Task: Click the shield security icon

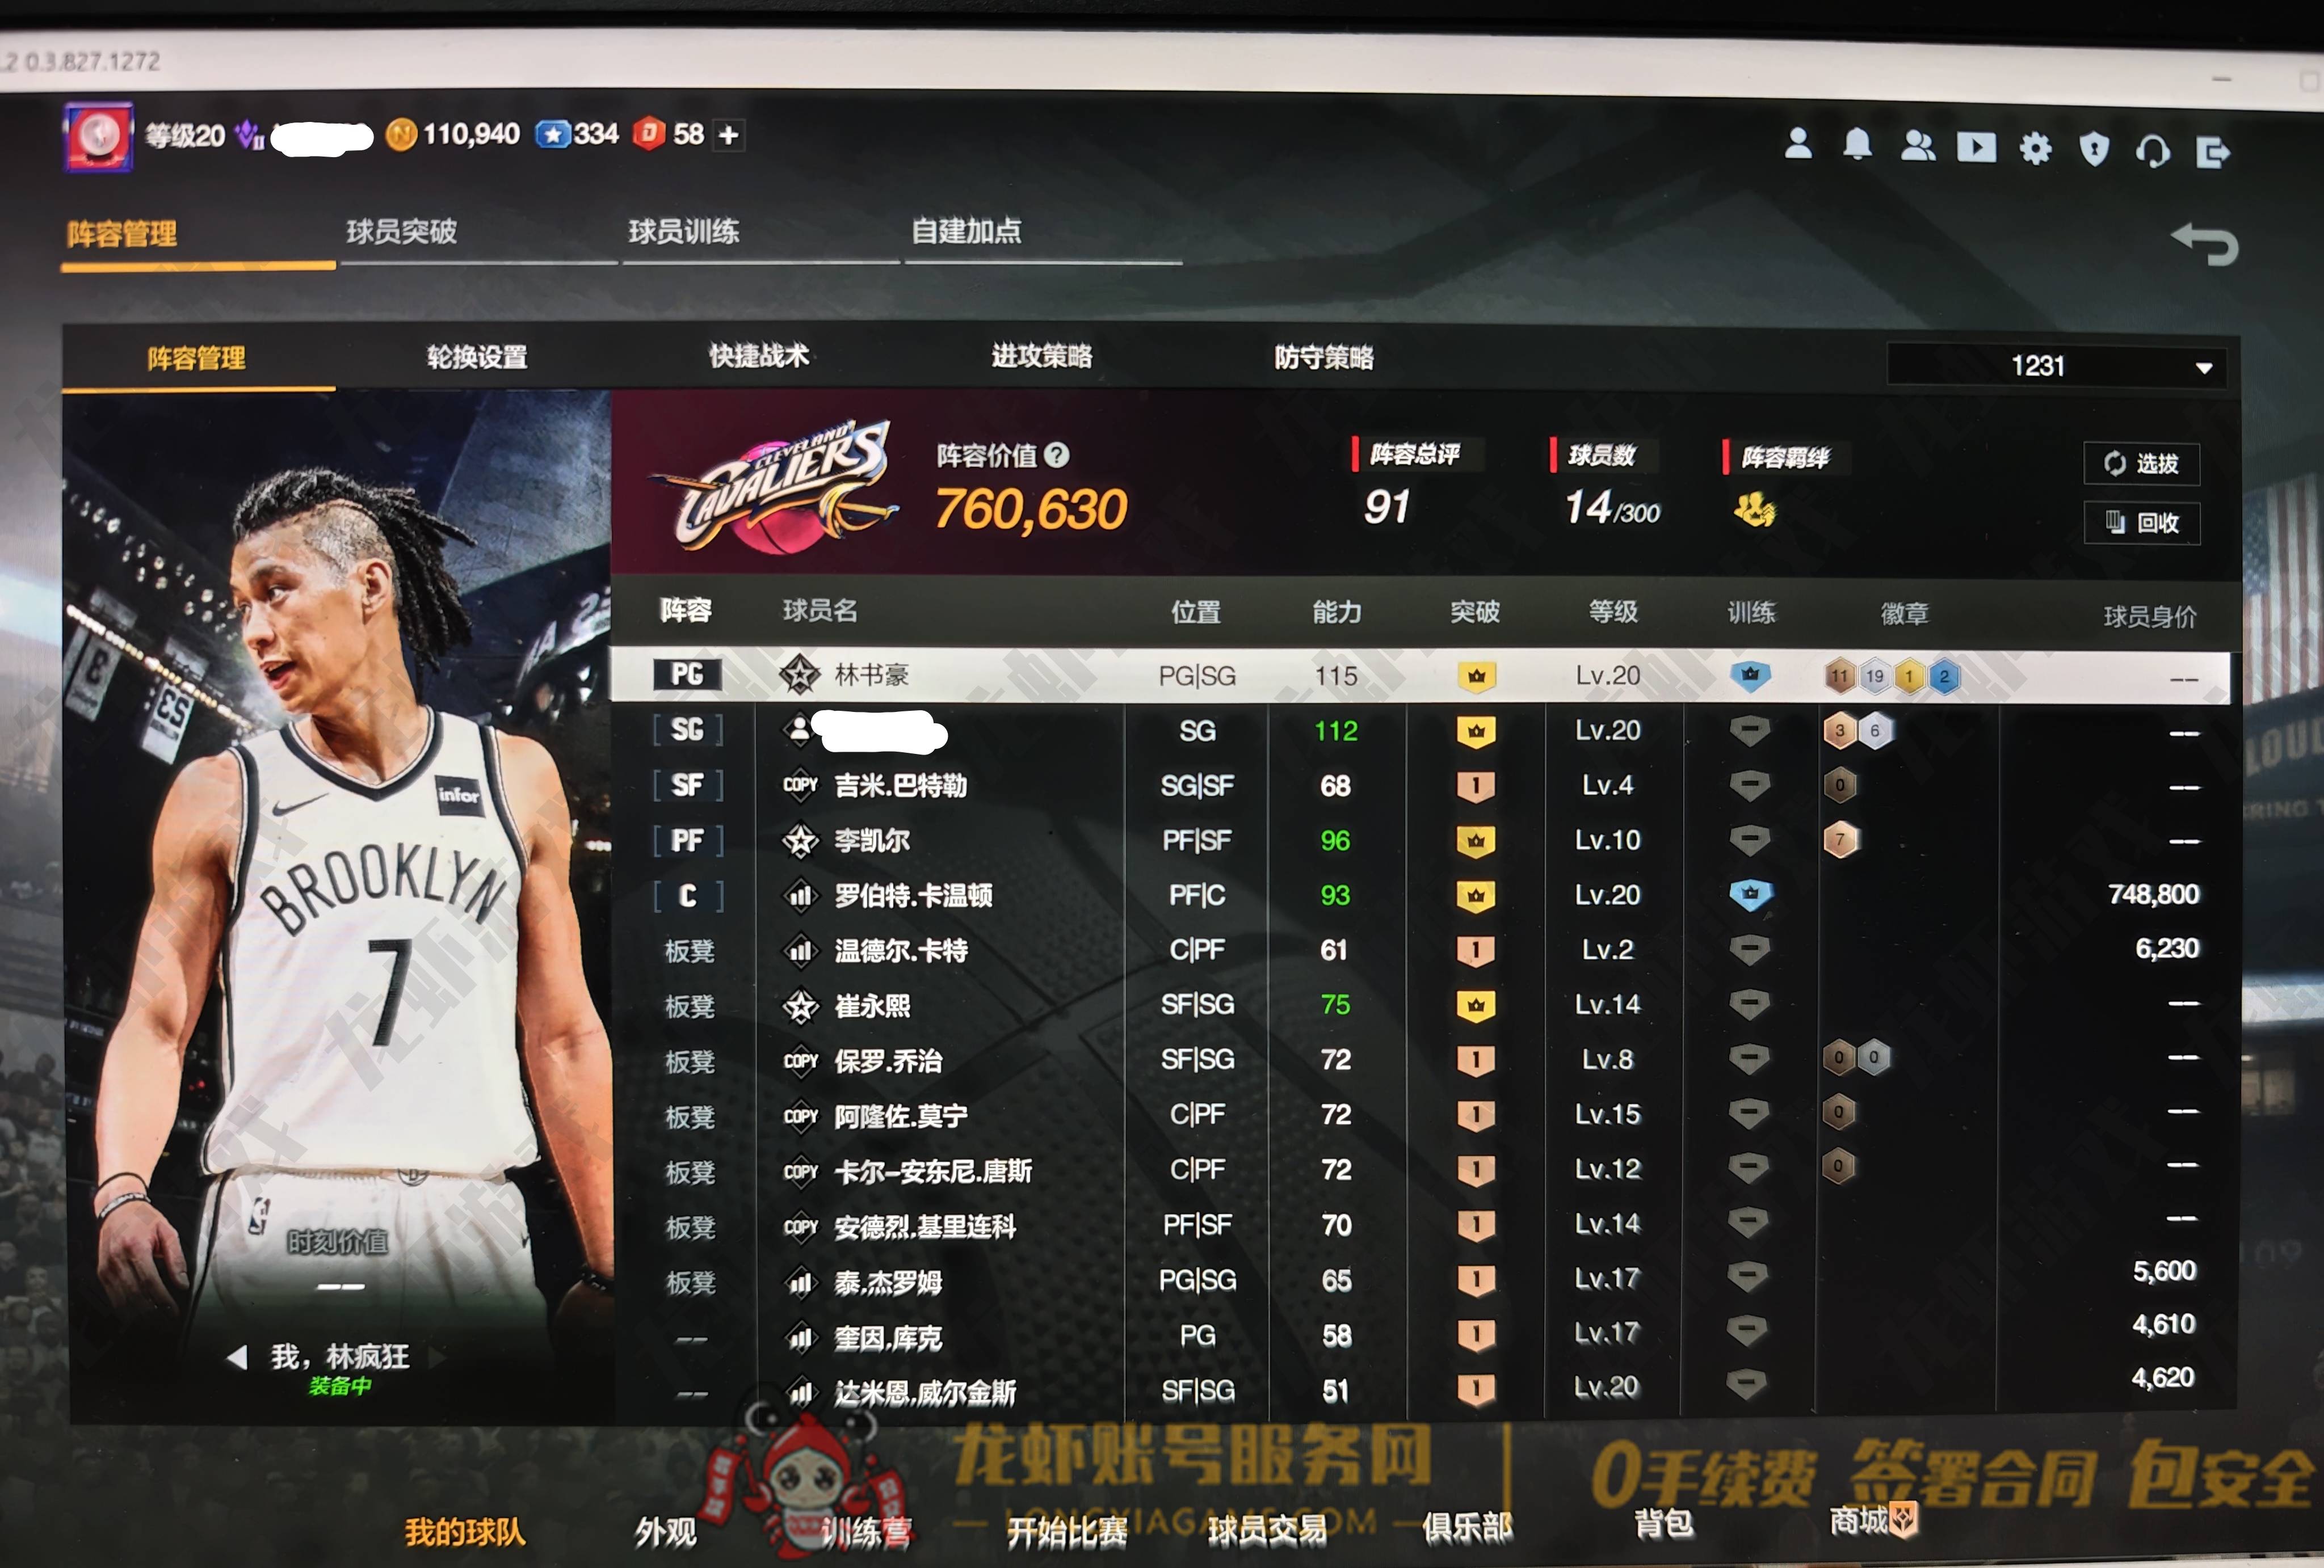Action: 2094,150
